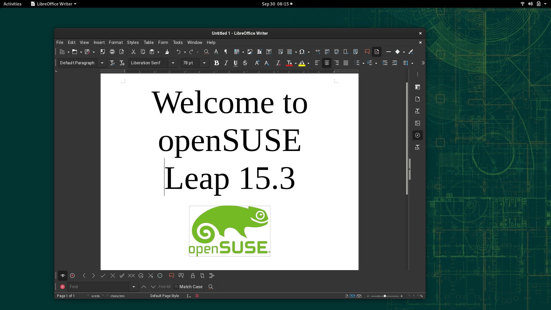Click the Cut scissors icon
This screenshot has width=551, height=310.
tap(133, 52)
